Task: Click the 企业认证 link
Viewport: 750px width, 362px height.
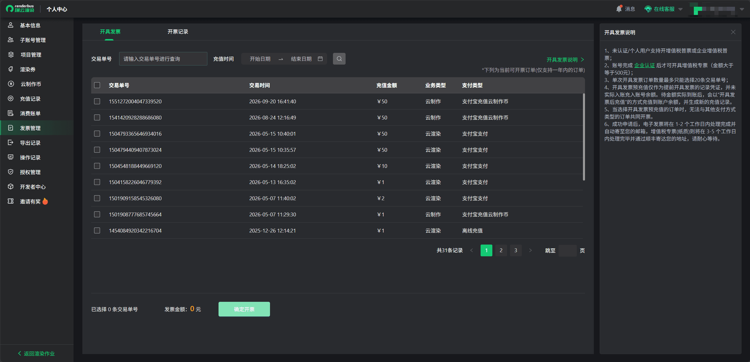Action: point(644,65)
